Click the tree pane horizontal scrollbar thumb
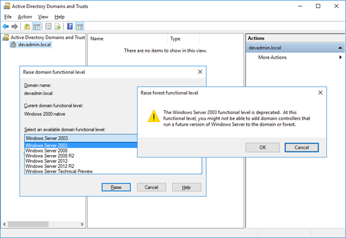Image resolution: width=346 pixels, height=238 pixels. click(x=28, y=224)
